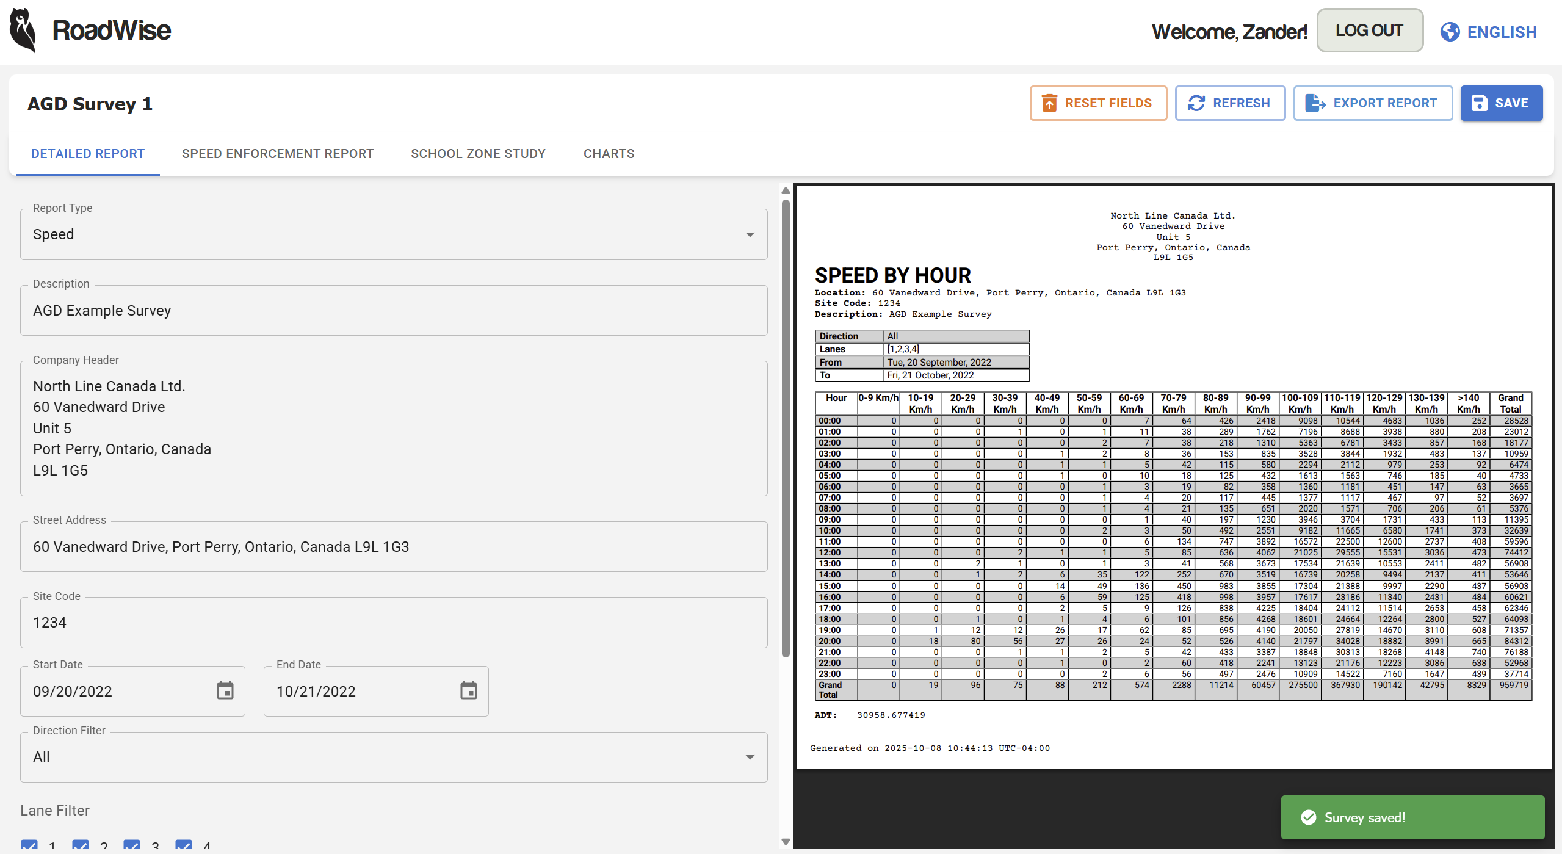
Task: Click the RoadWise owl logo icon
Action: coord(23,31)
